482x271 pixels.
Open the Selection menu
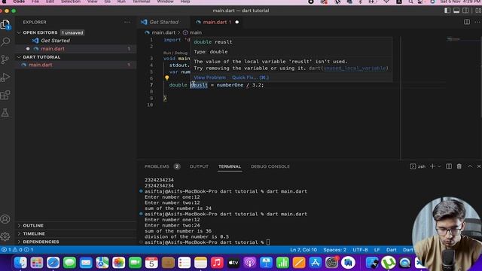coord(70,2)
